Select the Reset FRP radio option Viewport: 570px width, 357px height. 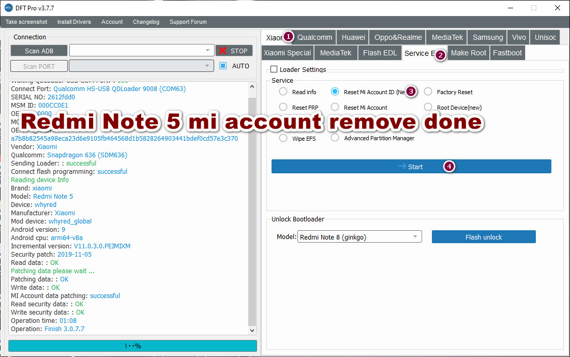coord(283,107)
